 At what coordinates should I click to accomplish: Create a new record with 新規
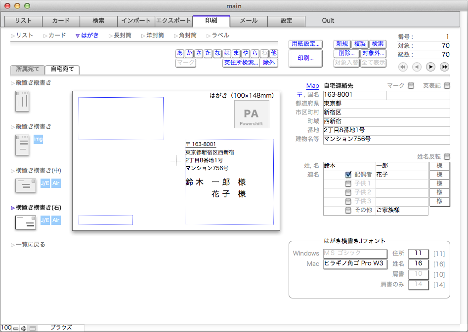click(x=342, y=44)
